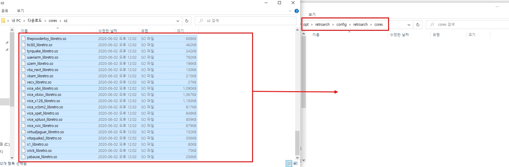Select uae4arm_libretro.so file
The width and height of the screenshot is (509, 167).
click(109, 57)
